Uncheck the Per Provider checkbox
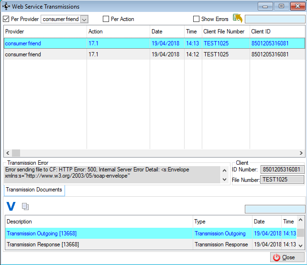Viewport: 307px width, 265px height. pos(6,19)
